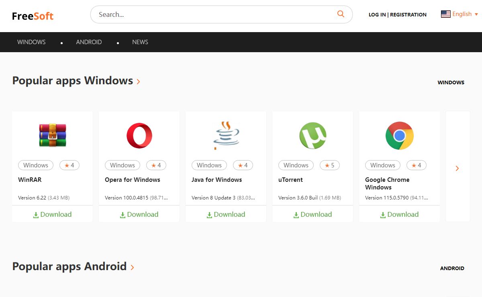
Task: Click the WinRAR title
Action: click(30, 180)
